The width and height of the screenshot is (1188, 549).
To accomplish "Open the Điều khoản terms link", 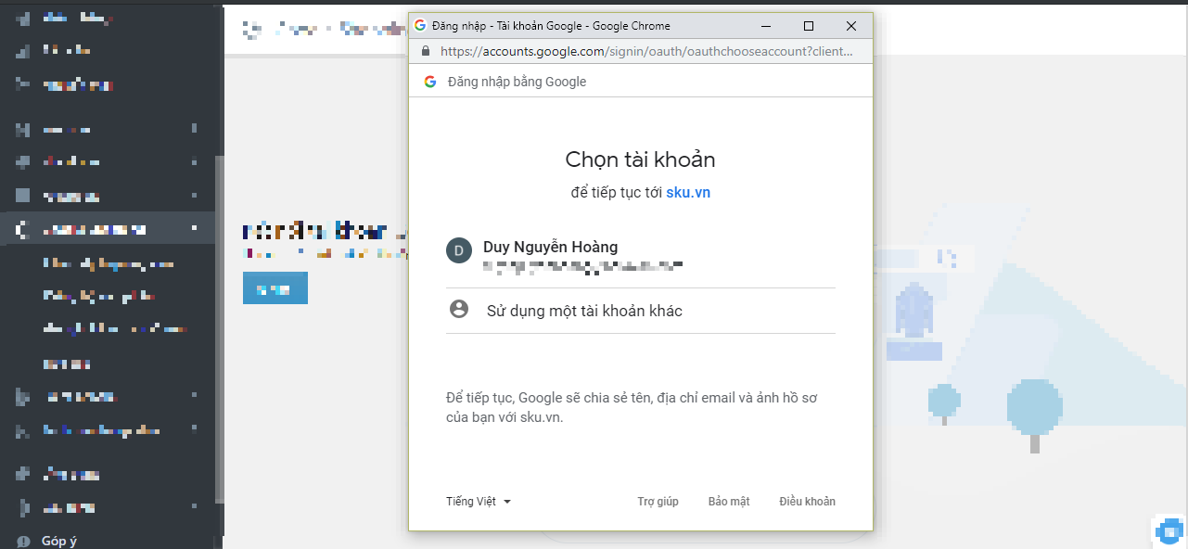I will [807, 502].
